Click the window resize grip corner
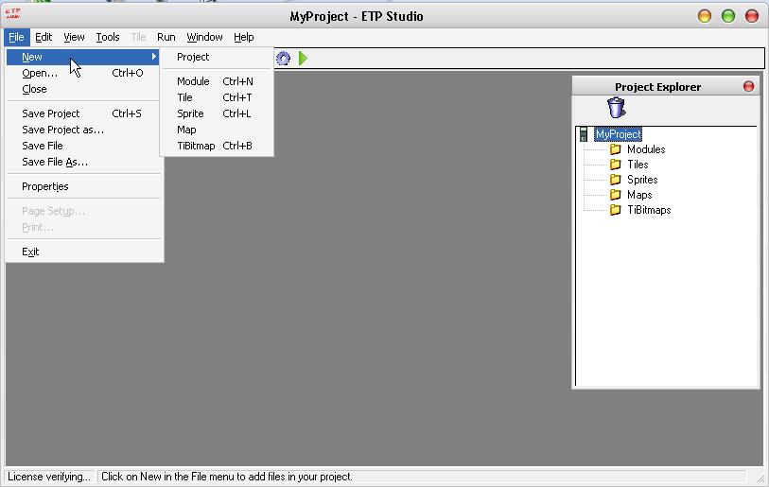769x487 pixels. coord(760,478)
